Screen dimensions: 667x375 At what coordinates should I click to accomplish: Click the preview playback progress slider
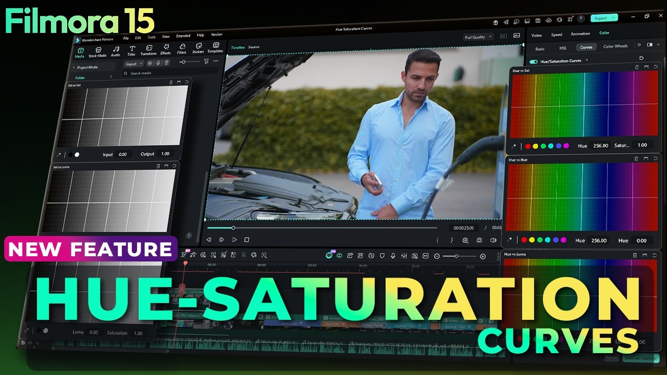(322, 228)
